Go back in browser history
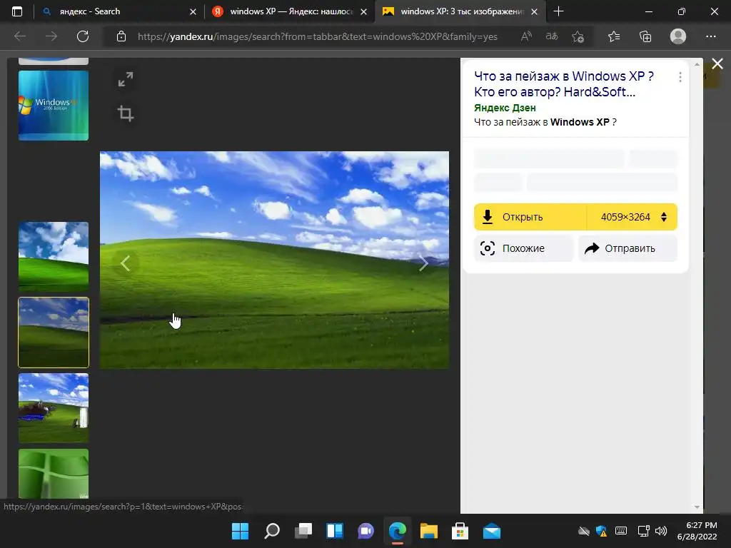731x548 pixels. click(20, 36)
